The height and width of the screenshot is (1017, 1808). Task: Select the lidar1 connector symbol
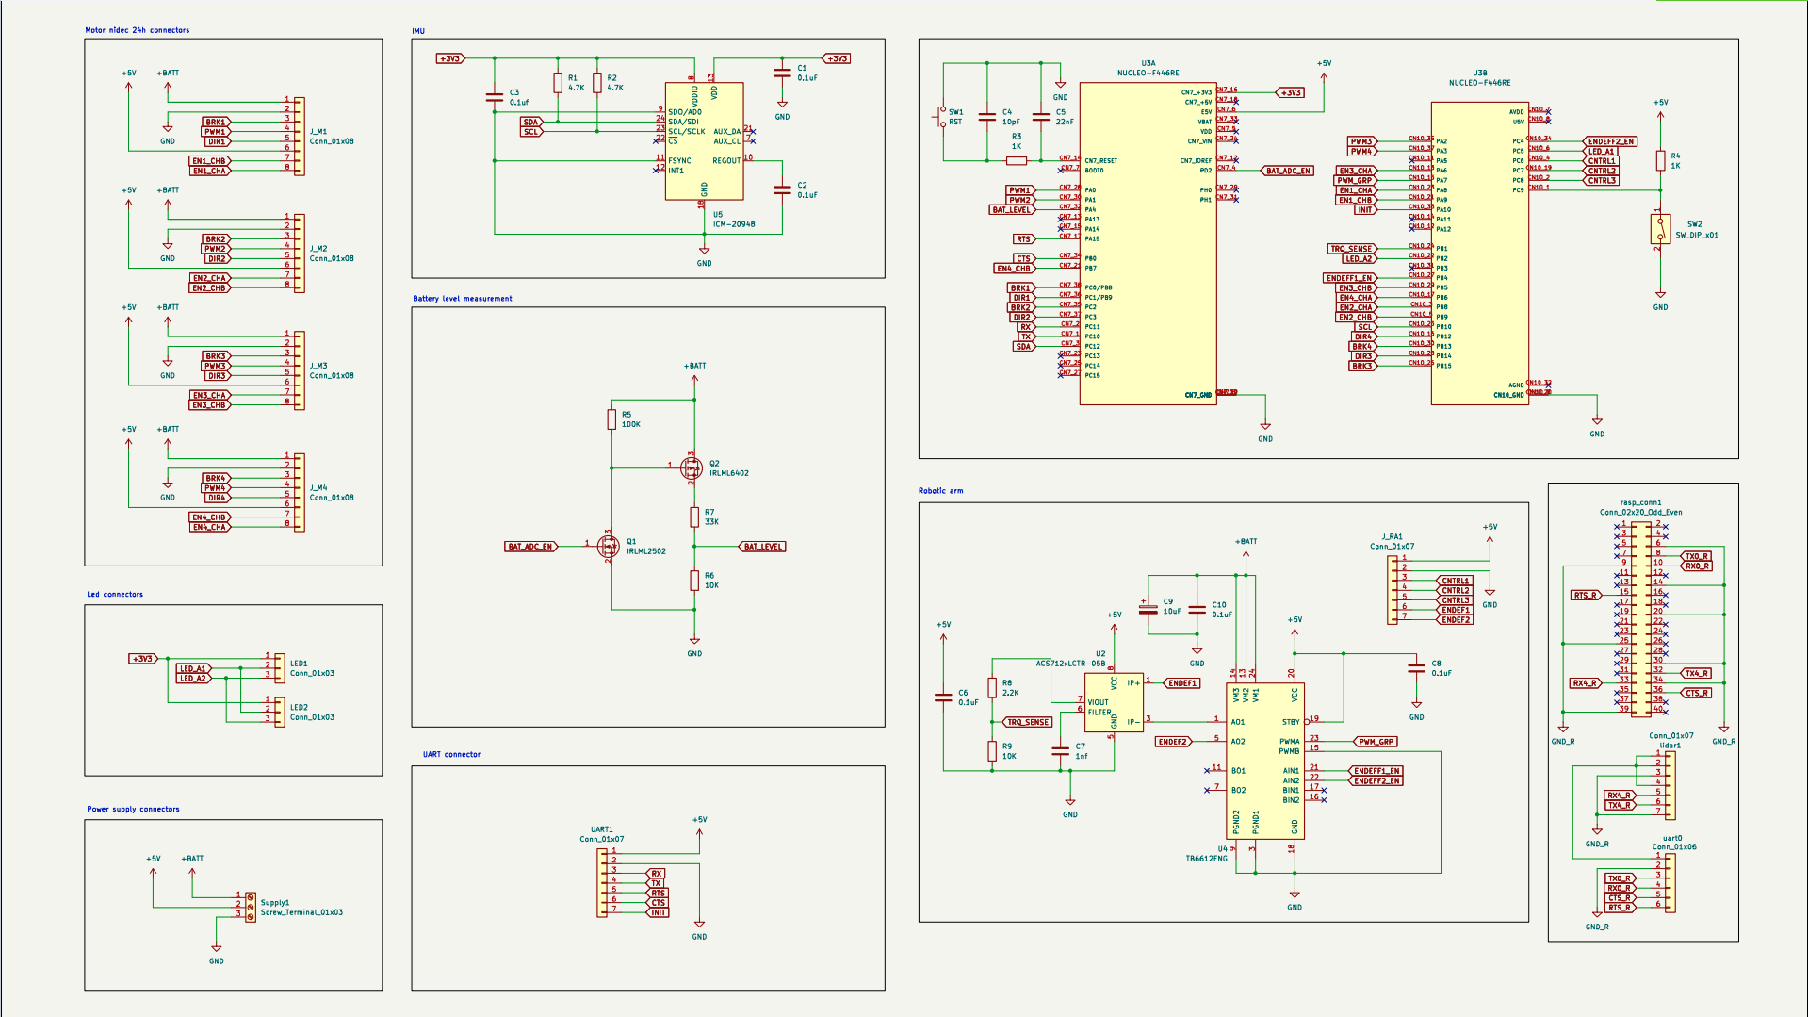(1670, 785)
